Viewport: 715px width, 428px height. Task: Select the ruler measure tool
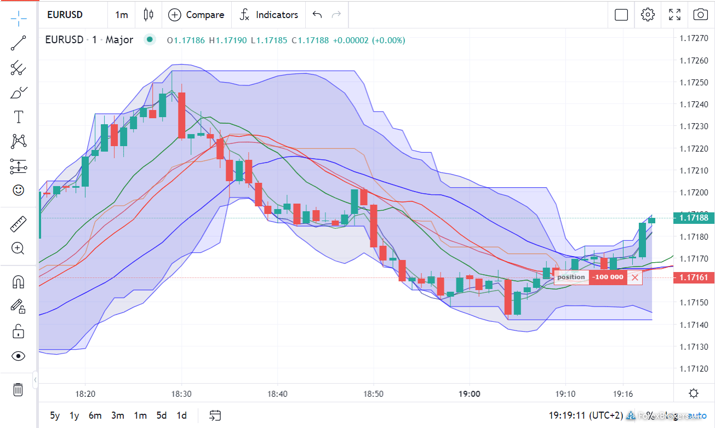tap(19, 224)
